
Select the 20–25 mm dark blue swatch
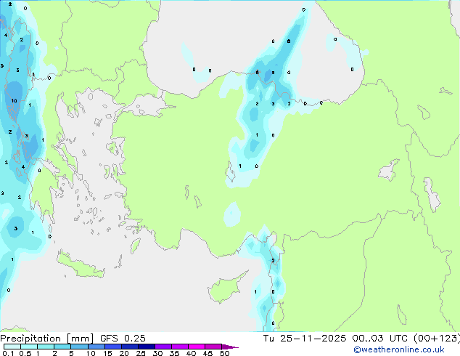point(130,347)
